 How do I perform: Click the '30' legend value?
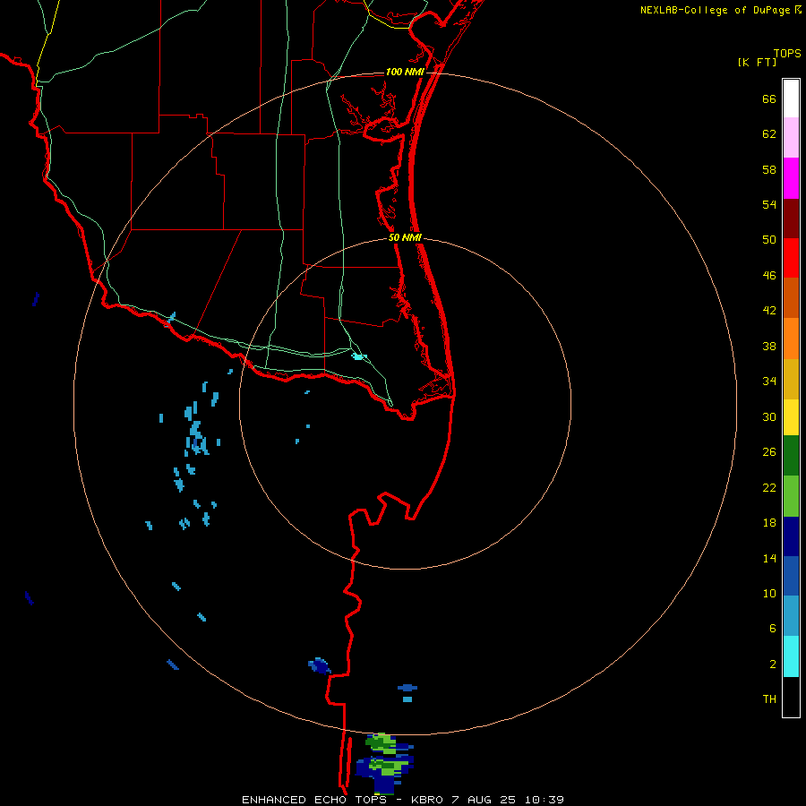coord(769,416)
